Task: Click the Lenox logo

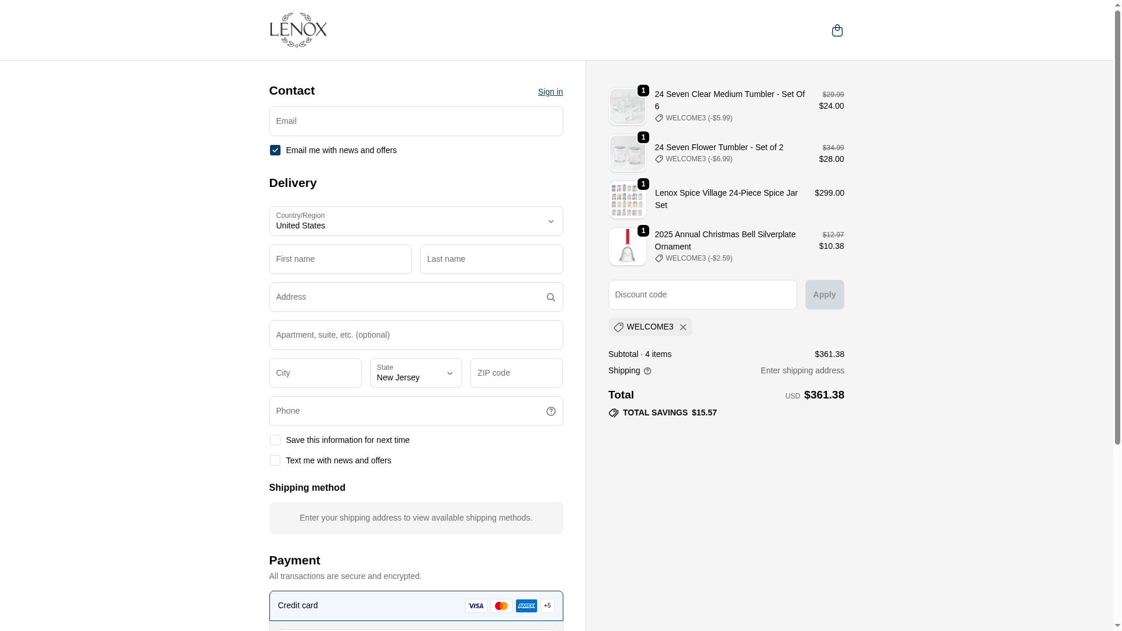Action: pyautogui.click(x=298, y=30)
